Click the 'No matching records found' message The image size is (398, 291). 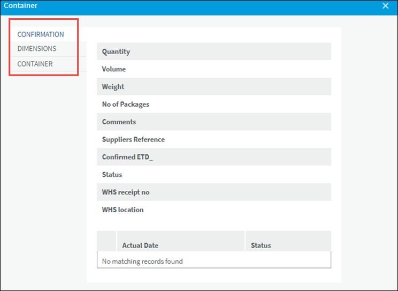[142, 261]
